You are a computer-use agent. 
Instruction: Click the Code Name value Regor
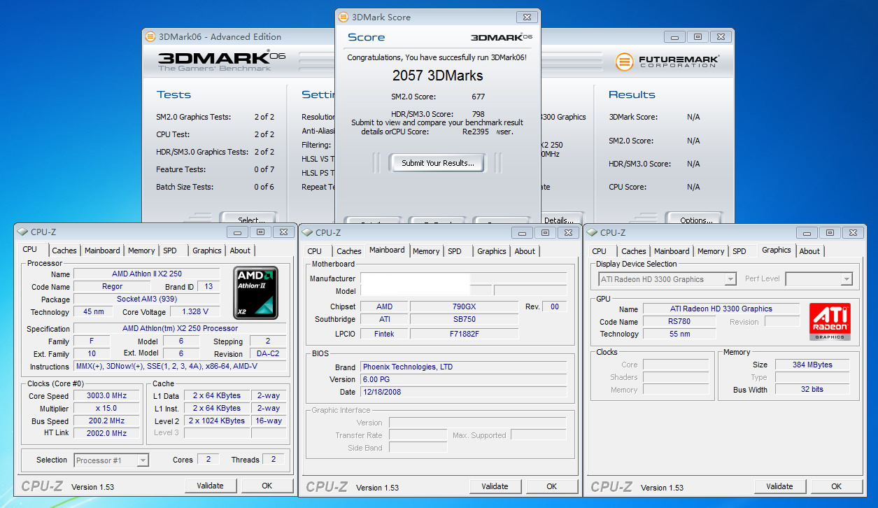pos(112,286)
